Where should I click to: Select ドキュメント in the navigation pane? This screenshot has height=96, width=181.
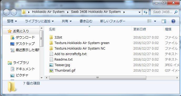coord(25,69)
